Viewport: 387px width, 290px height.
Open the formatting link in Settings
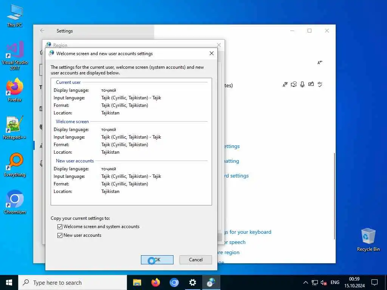click(x=231, y=161)
